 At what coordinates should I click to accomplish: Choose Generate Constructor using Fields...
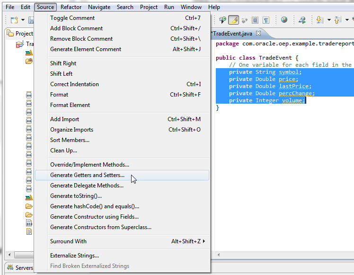[x=122, y=217]
